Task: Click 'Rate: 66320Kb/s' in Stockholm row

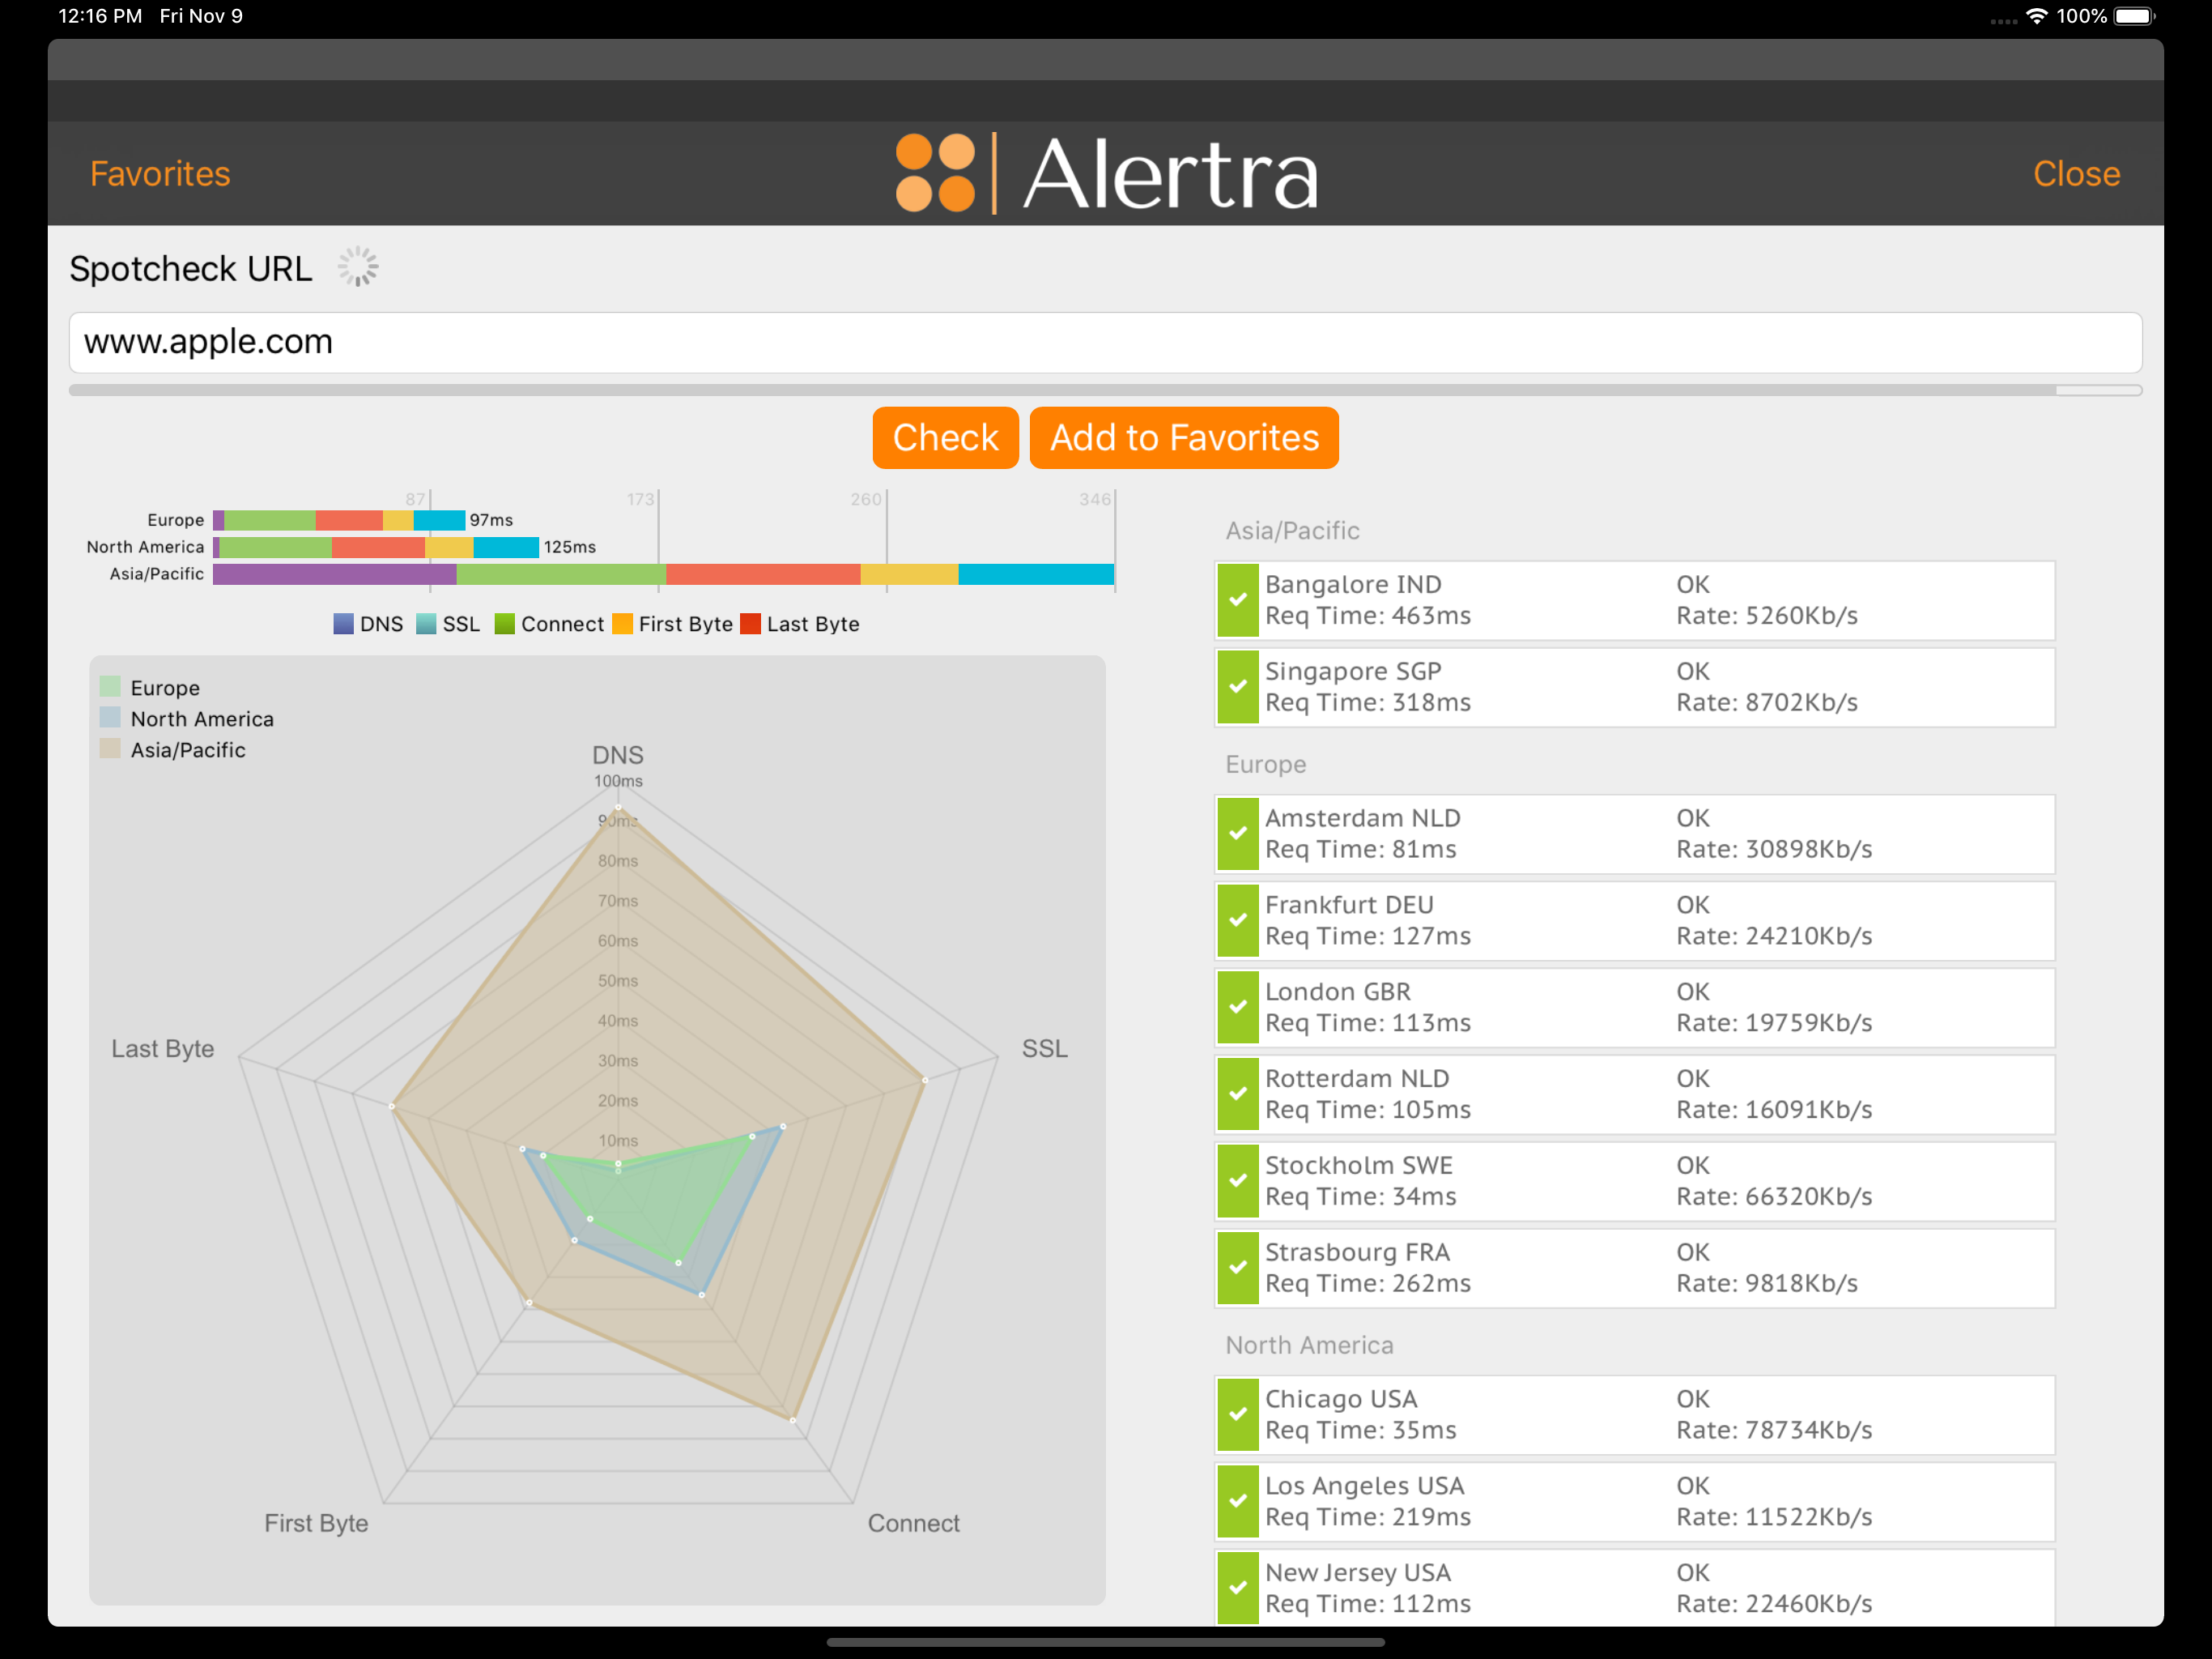Action: (1774, 1198)
